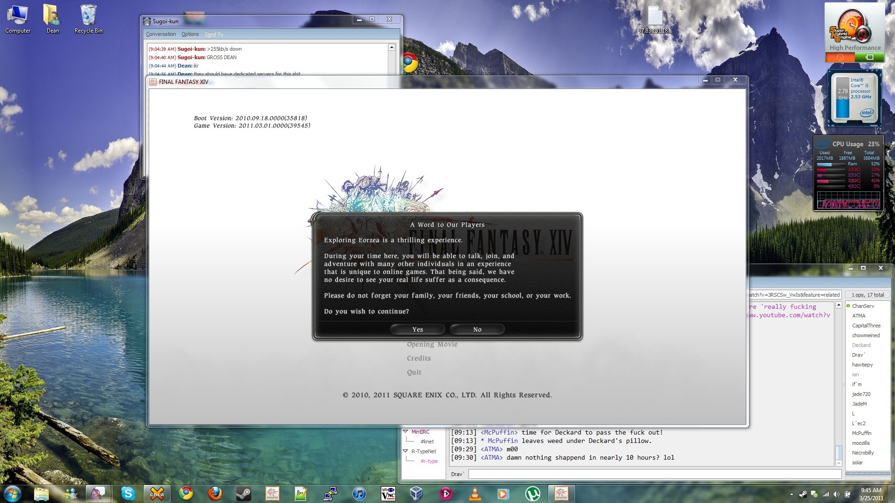
Task: Open the clock showing 9:45 AM
Action: (x=871, y=494)
